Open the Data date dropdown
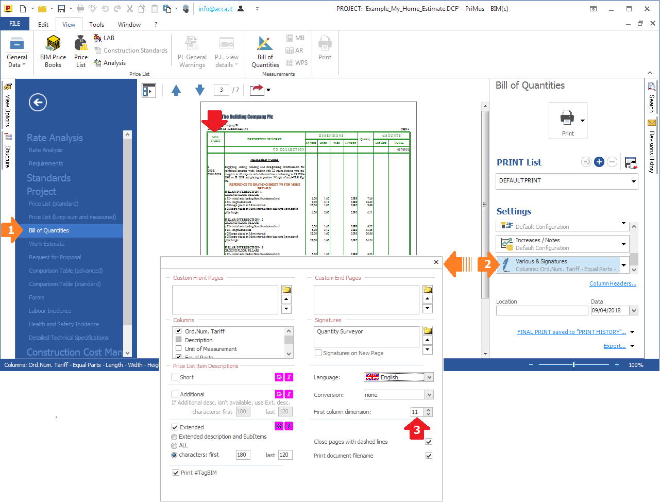Viewport: 660px width, 502px height. (x=634, y=310)
